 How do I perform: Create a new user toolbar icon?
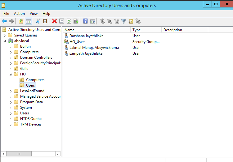pyautogui.click(x=102, y=21)
